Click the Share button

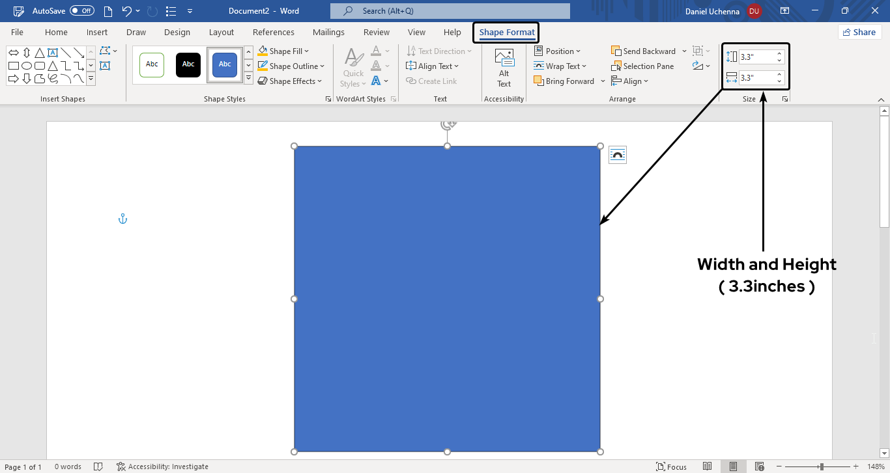[x=859, y=33]
